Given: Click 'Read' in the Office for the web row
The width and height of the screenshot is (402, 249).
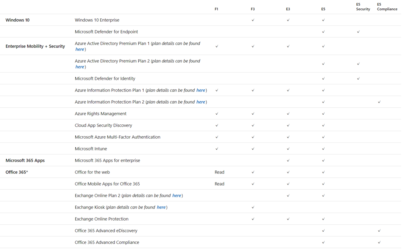Looking at the screenshot, I should [219, 172].
